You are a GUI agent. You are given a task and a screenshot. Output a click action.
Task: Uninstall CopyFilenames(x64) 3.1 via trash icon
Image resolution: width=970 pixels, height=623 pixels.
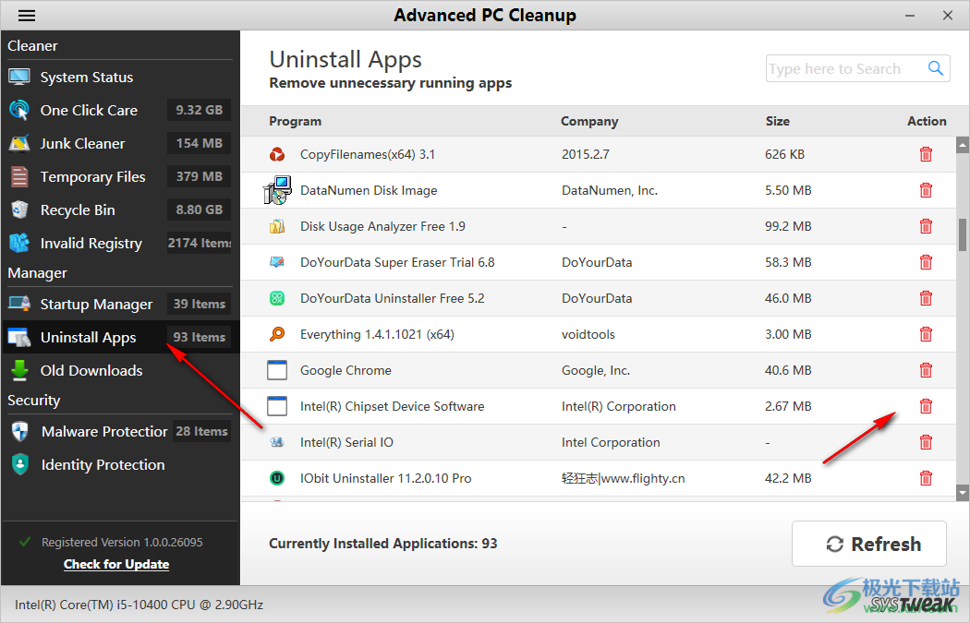coord(926,154)
